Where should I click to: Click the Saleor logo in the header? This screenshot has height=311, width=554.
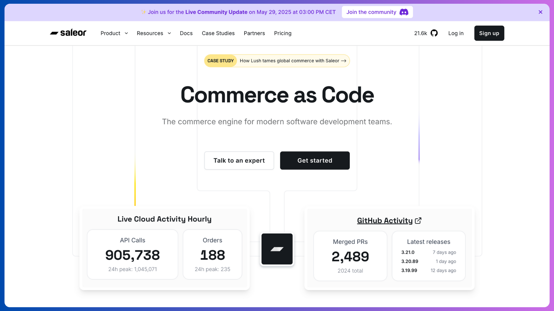pyautogui.click(x=68, y=33)
